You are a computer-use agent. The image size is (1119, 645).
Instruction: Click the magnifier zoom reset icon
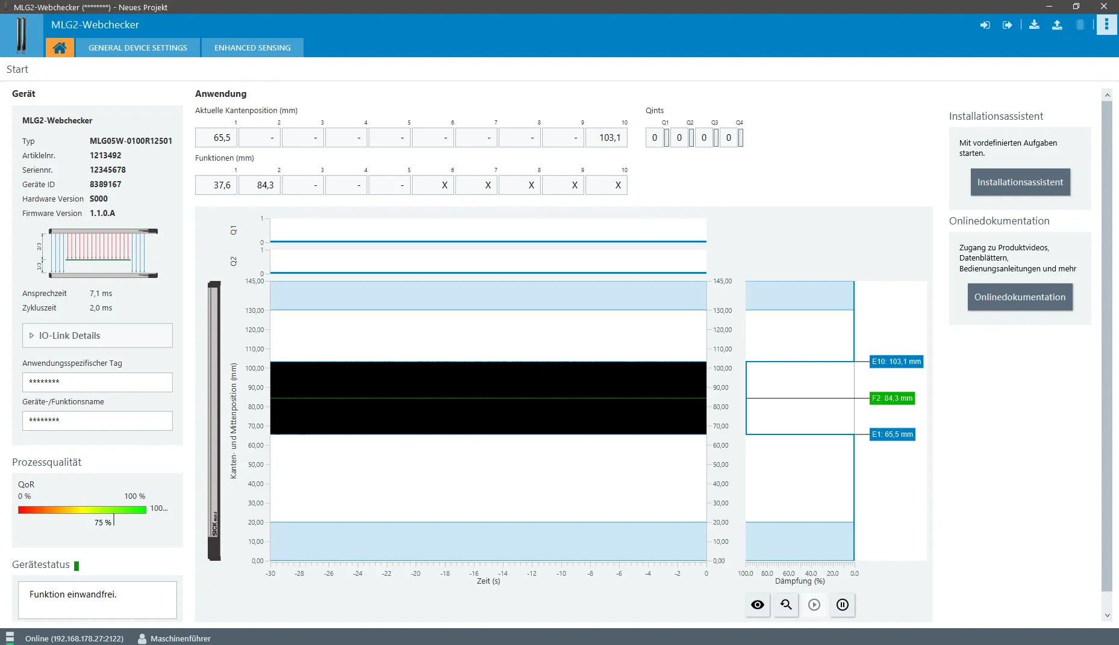[786, 605]
